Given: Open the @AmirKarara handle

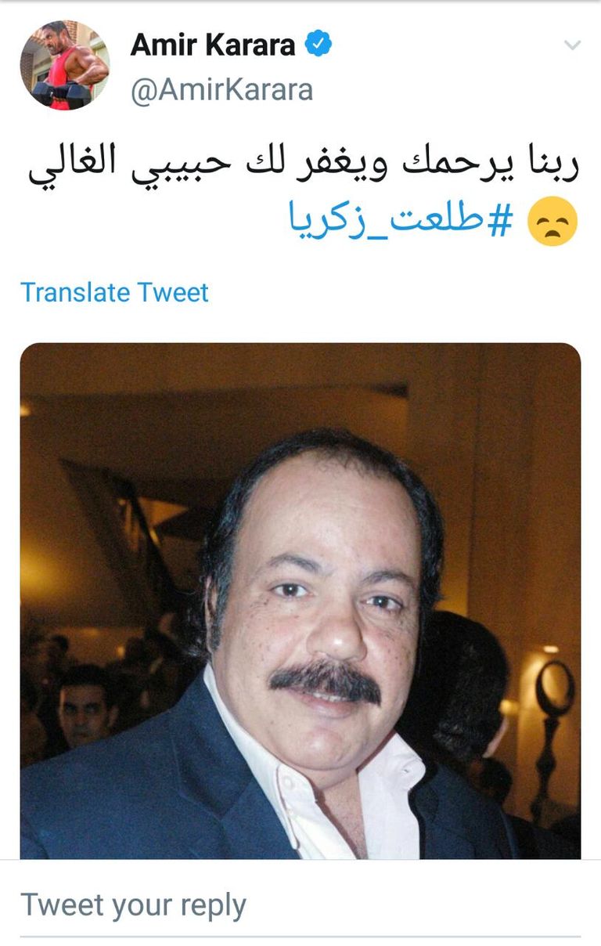Looking at the screenshot, I should tap(221, 90).
